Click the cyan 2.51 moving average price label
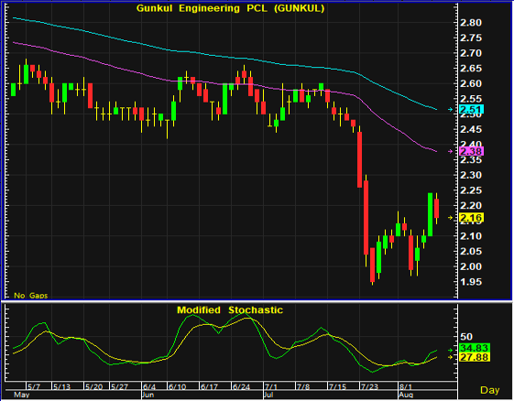514x401 pixels. coord(471,110)
